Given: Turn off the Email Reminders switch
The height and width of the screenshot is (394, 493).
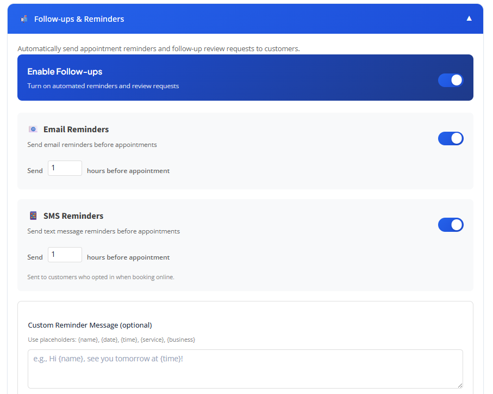Looking at the screenshot, I should tap(451, 138).
